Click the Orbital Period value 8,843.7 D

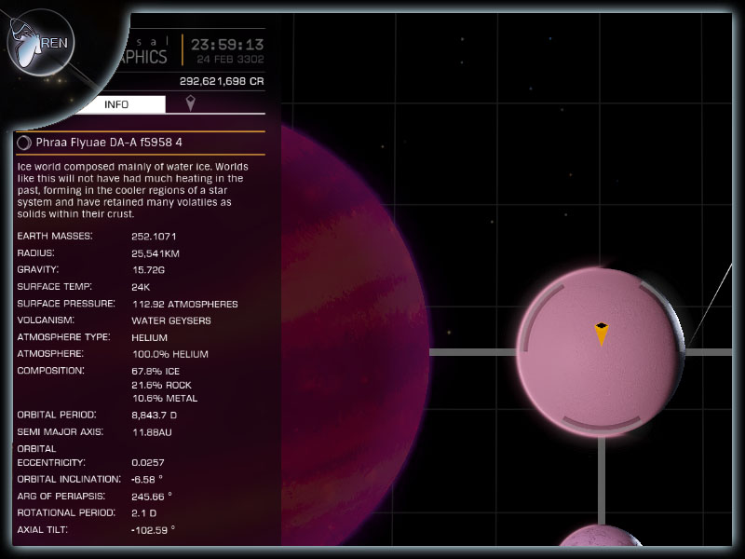pyautogui.click(x=154, y=416)
